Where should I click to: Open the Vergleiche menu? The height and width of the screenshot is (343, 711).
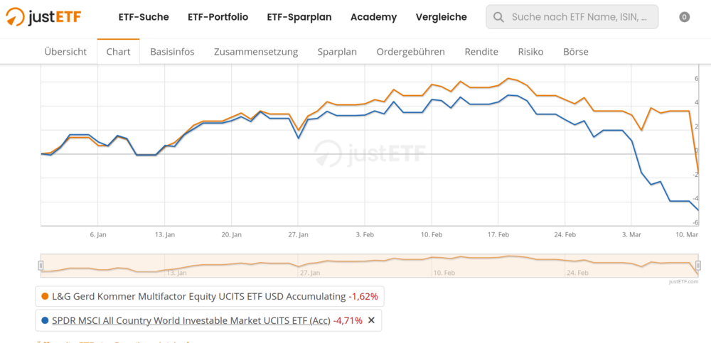(441, 17)
